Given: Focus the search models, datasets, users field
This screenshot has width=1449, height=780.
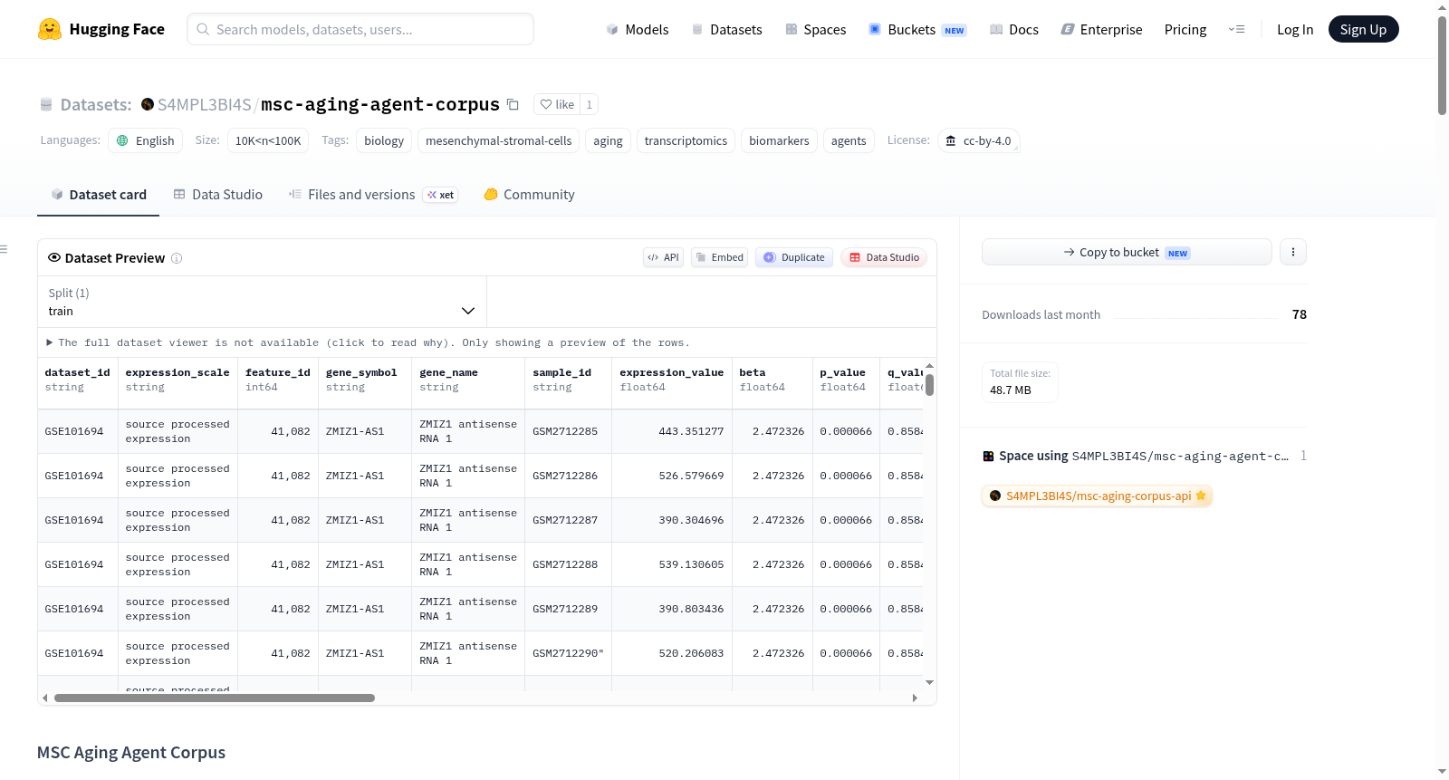Looking at the screenshot, I should [360, 29].
